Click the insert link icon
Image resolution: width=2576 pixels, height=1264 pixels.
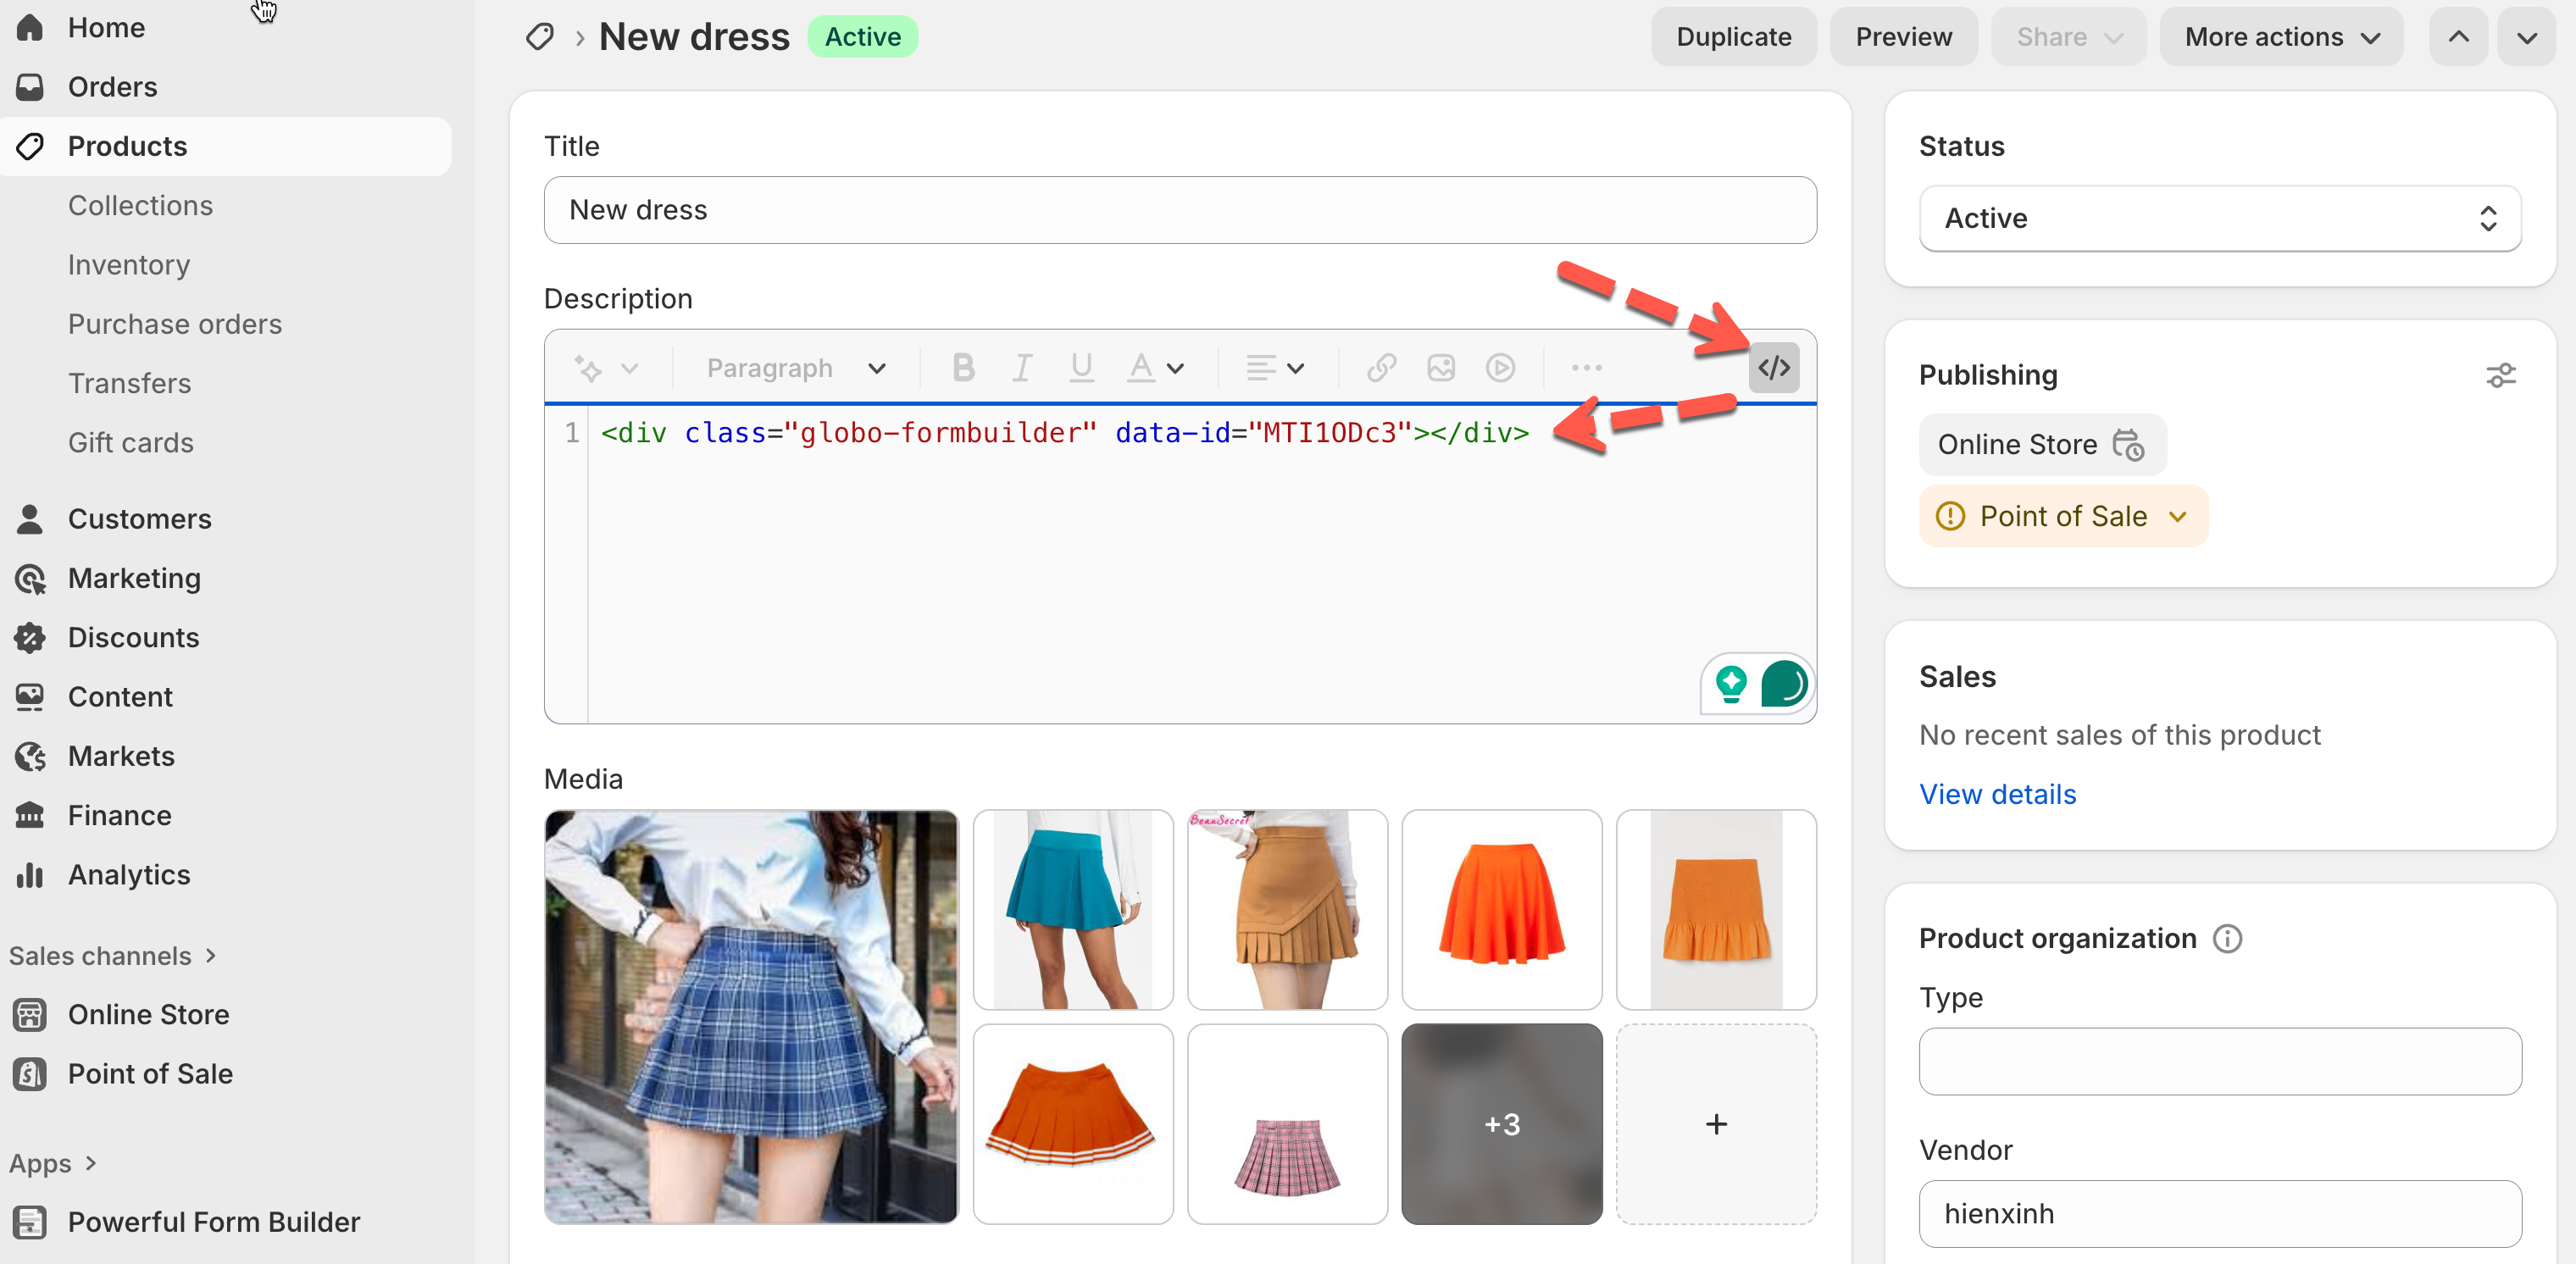[x=1381, y=368]
